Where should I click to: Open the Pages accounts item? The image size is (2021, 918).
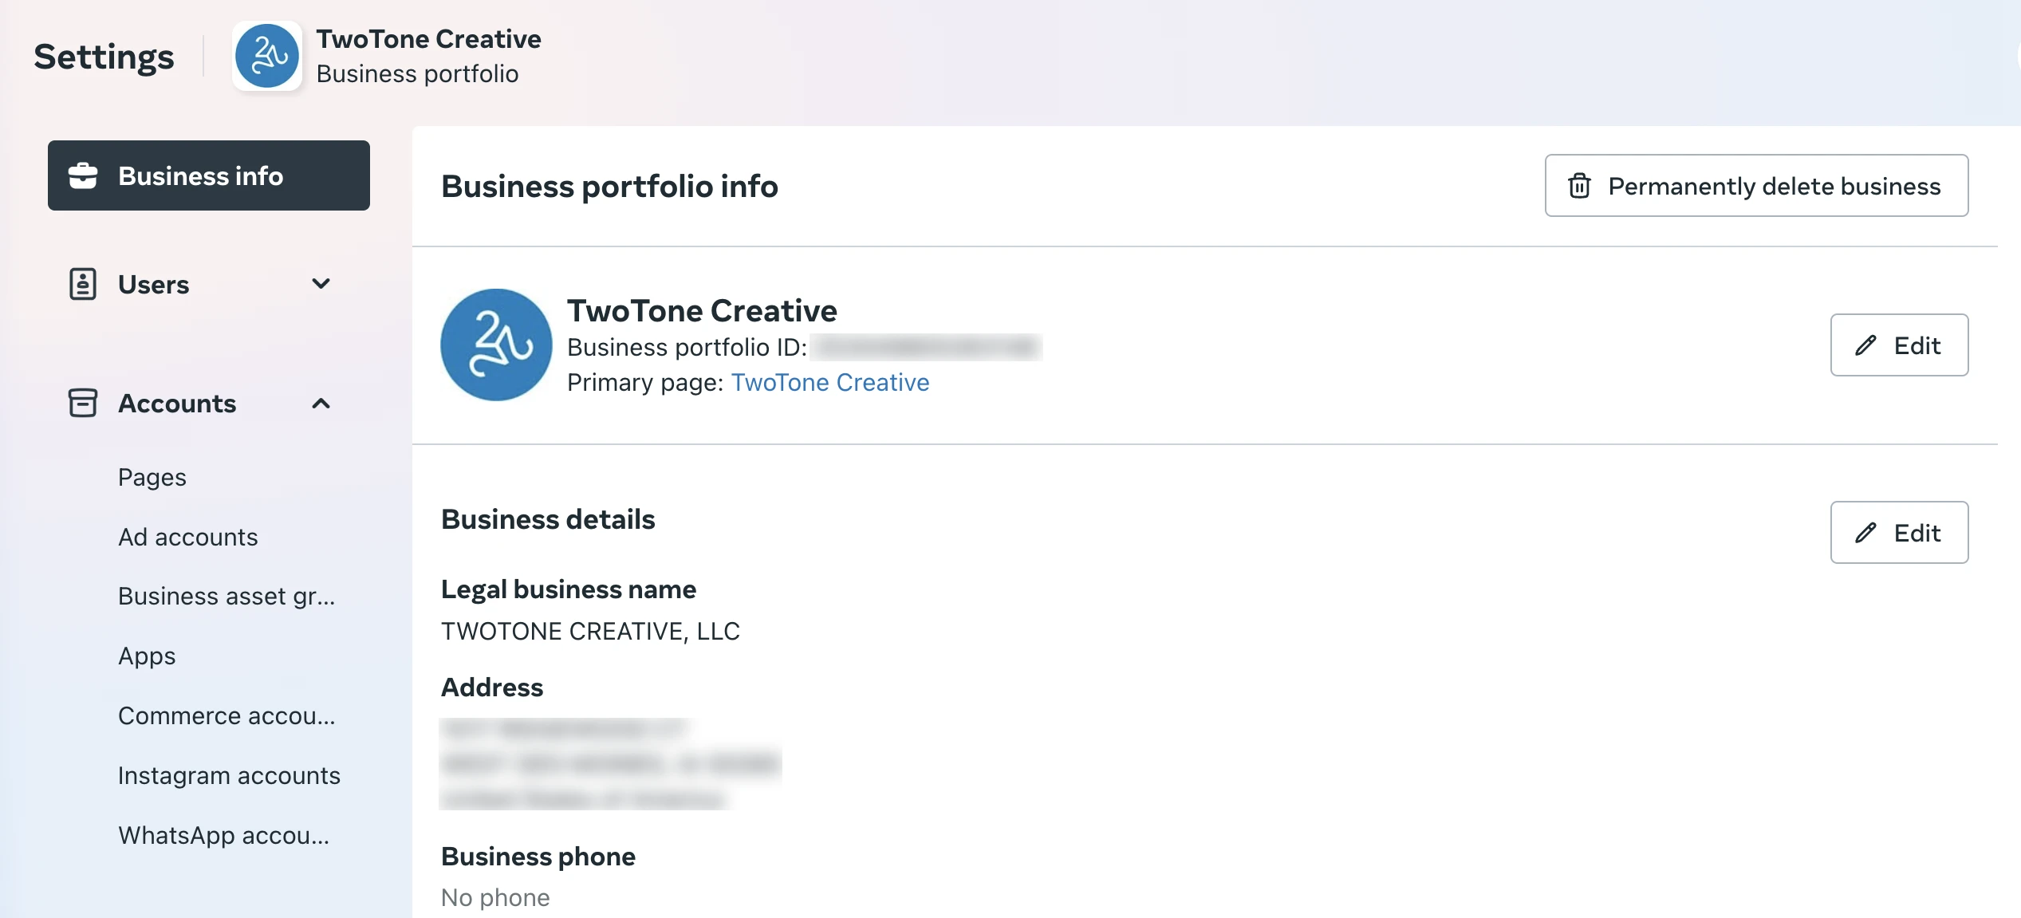(152, 477)
